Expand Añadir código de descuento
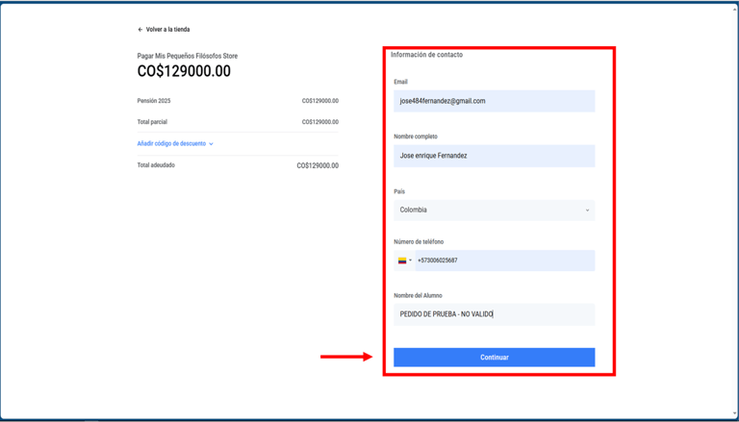 171,143
